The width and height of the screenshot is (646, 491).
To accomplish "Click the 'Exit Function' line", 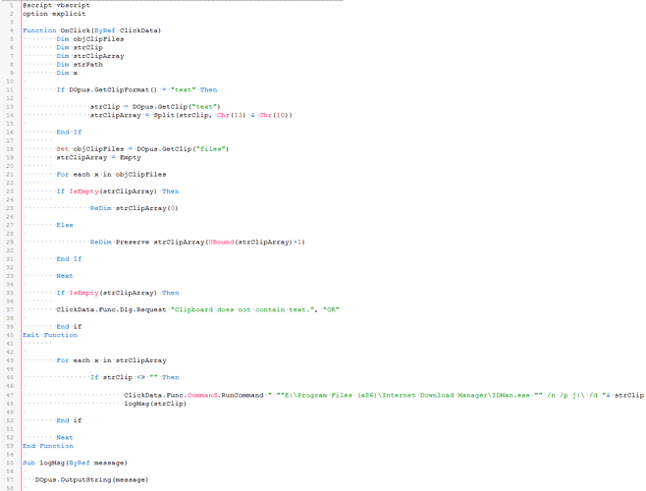I will click(50, 335).
